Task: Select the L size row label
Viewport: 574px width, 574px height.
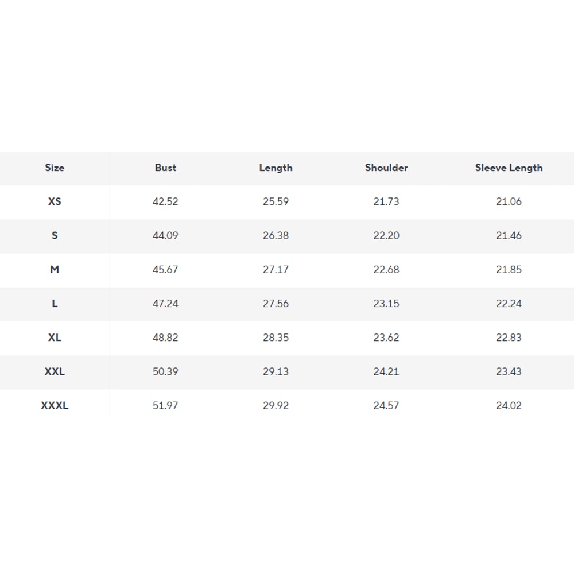Action: (55, 304)
